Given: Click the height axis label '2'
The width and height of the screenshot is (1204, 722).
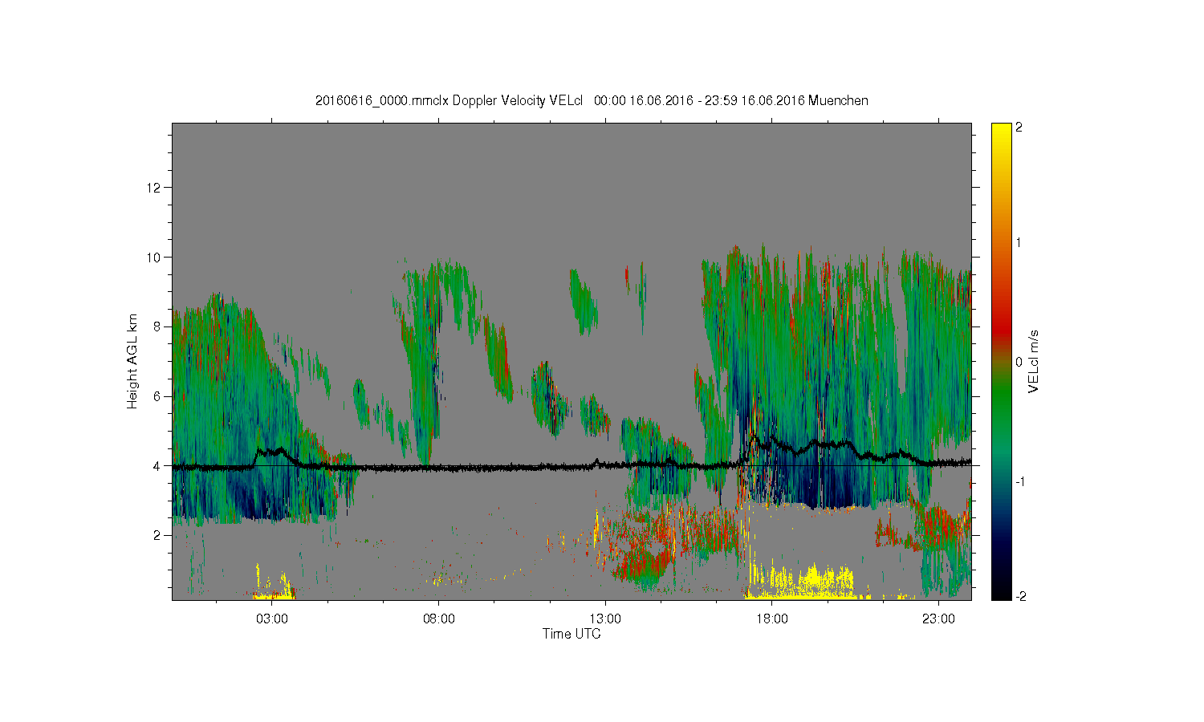Looking at the screenshot, I should (157, 535).
